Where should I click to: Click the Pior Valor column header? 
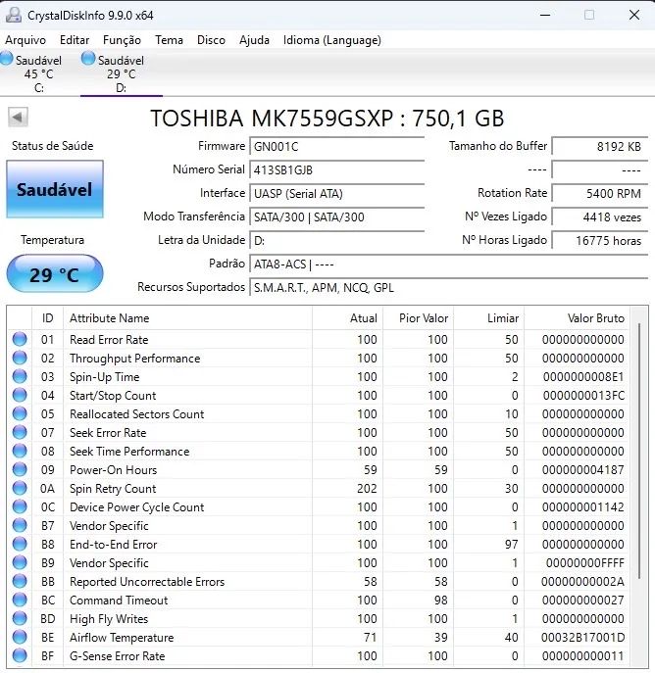(x=419, y=318)
